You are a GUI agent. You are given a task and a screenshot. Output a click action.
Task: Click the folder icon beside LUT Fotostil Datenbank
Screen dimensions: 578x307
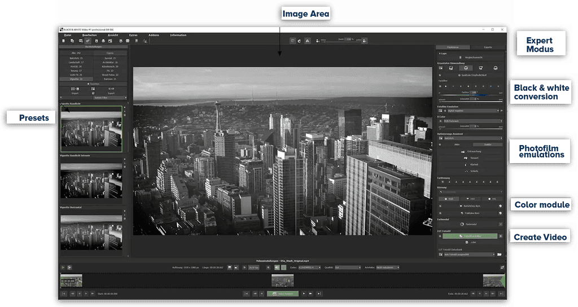[x=500, y=254]
